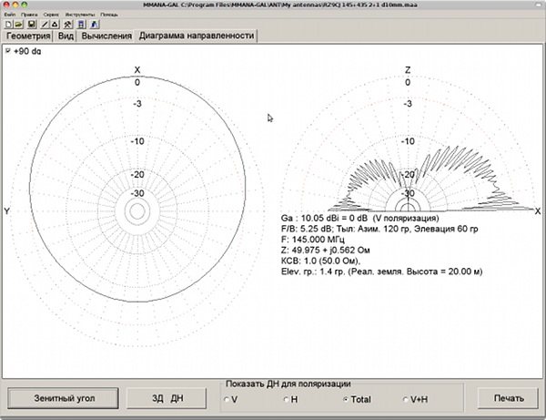Click the New file toolbar icon
This screenshot has width=546, height=420.
click(x=8, y=25)
